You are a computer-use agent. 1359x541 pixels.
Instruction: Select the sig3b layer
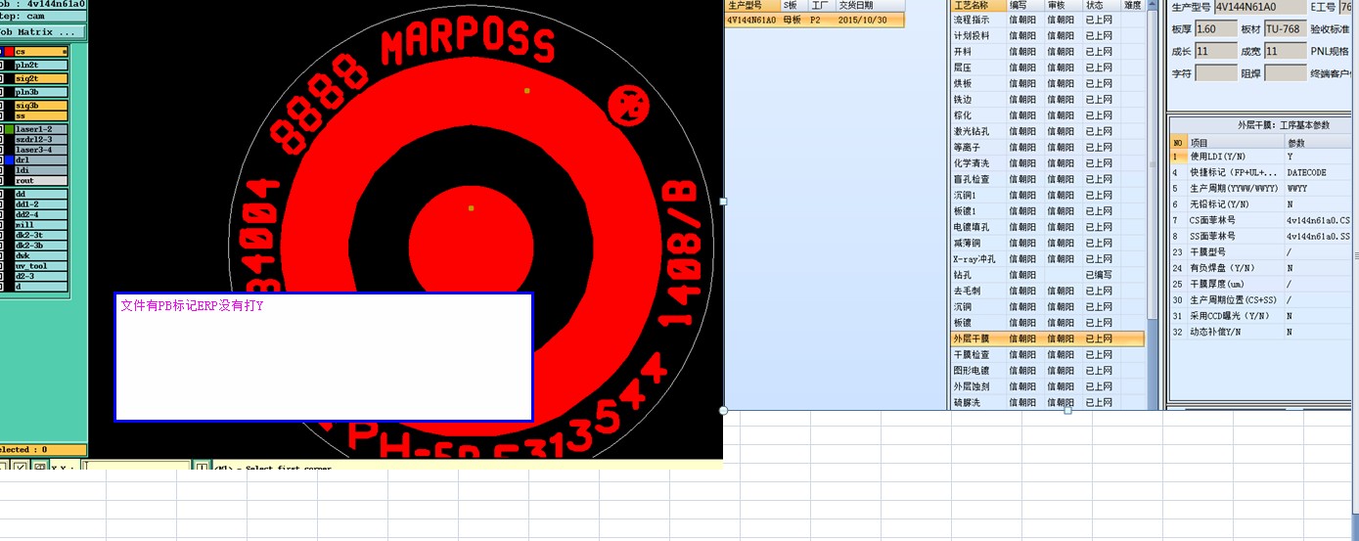pos(40,106)
